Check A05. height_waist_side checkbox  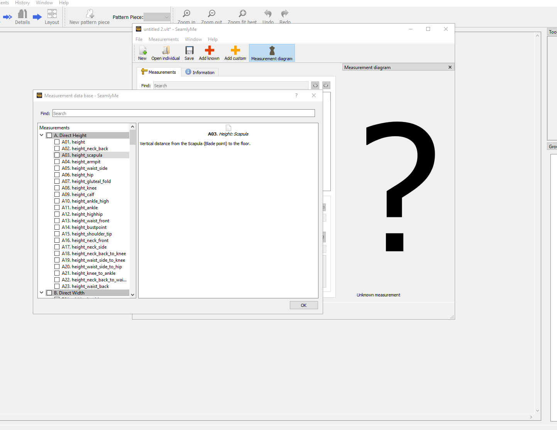tap(57, 168)
